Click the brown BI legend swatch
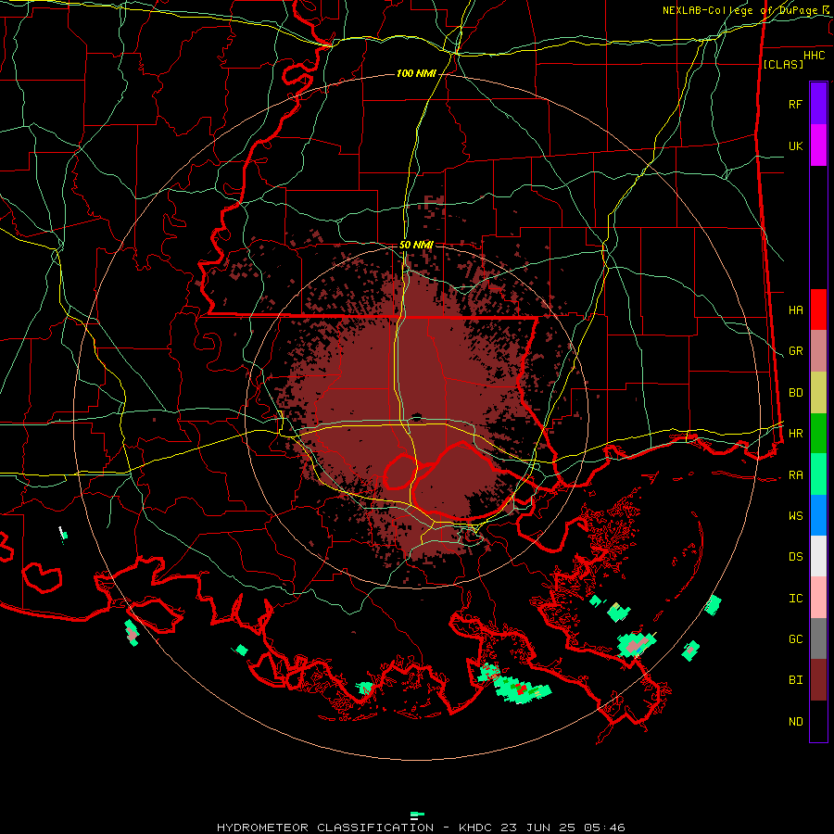Image resolution: width=834 pixels, height=834 pixels. [818, 680]
